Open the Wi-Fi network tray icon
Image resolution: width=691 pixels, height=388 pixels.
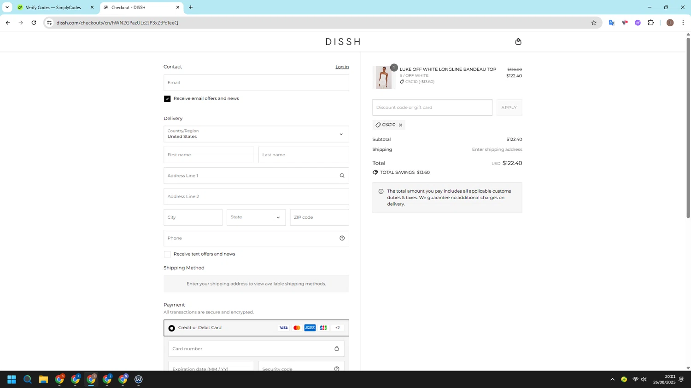(x=635, y=379)
